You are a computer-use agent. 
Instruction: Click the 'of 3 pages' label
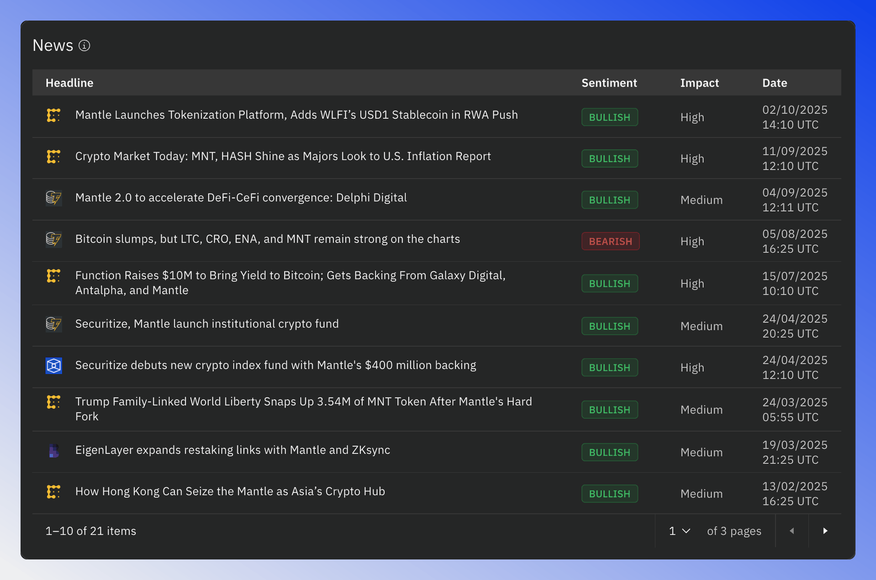(x=734, y=531)
